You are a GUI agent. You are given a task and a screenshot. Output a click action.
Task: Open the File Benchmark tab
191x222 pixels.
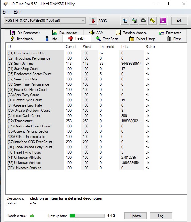pyautogui.click(x=25, y=33)
